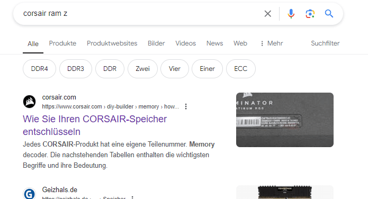Open the Videos tab
This screenshot has width=368, height=199.
186,43
